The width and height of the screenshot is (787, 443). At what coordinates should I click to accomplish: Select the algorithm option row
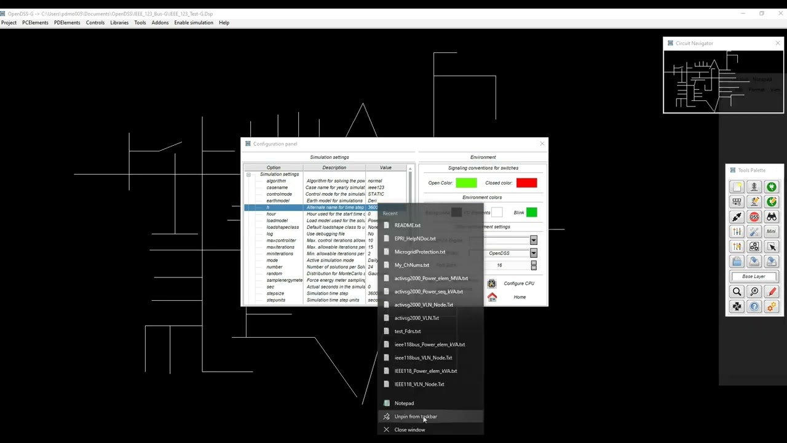click(x=326, y=181)
